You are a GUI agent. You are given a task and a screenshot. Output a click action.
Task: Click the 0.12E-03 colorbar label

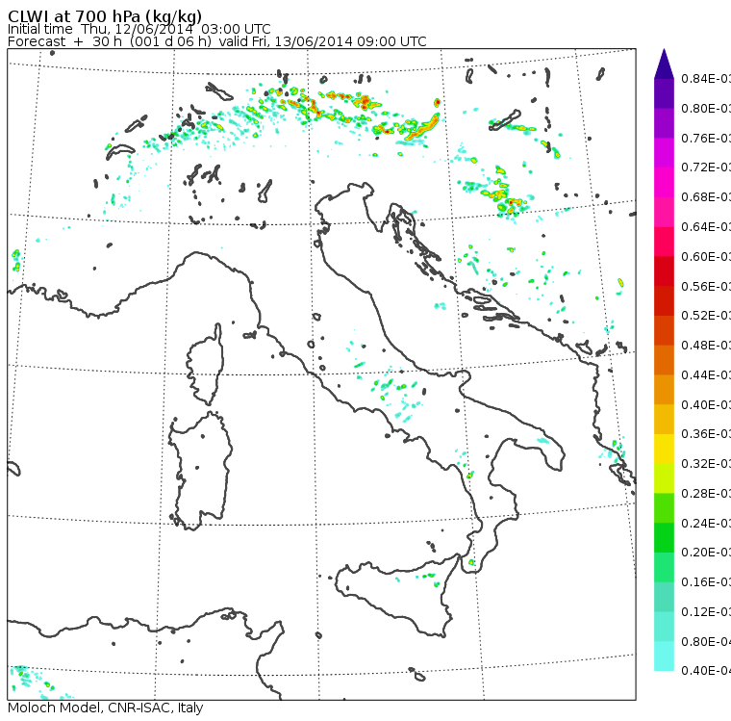(706, 611)
